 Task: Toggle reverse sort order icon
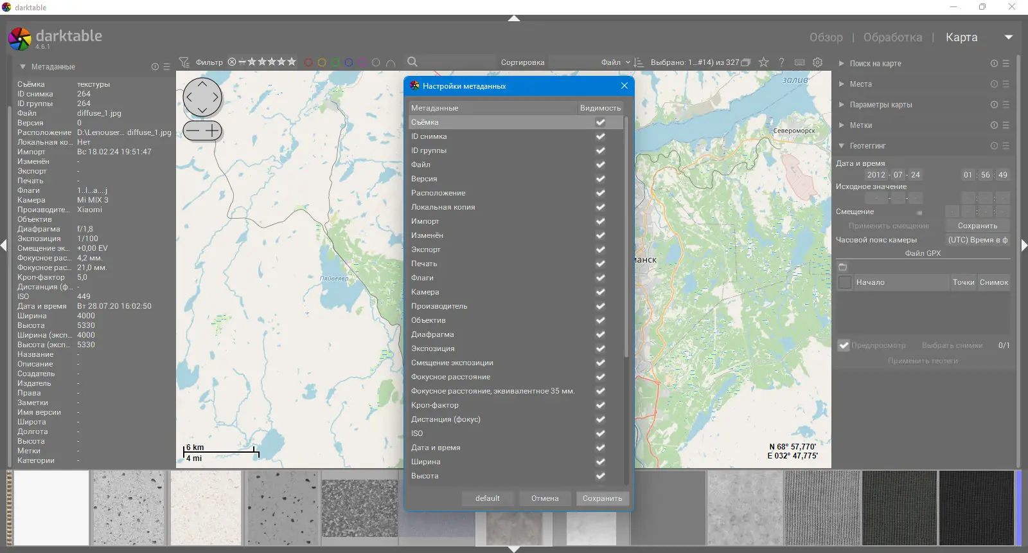tap(639, 62)
